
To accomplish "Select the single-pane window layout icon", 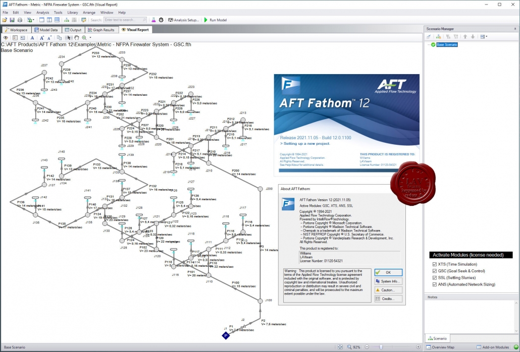I will click(42, 20).
